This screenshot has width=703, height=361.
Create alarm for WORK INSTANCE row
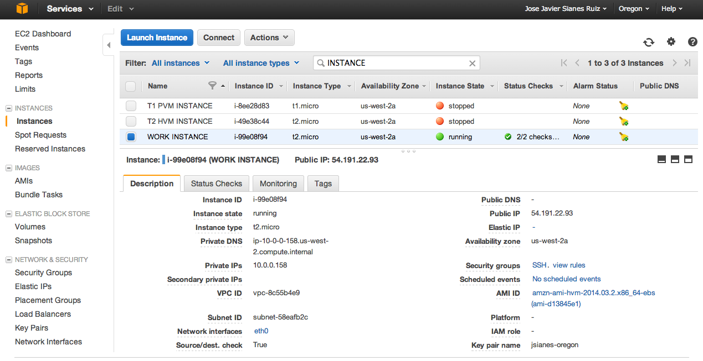624,137
